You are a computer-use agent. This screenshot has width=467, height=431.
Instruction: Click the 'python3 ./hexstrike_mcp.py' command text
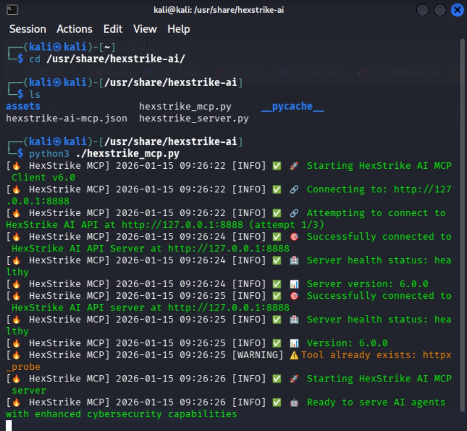[104, 153]
